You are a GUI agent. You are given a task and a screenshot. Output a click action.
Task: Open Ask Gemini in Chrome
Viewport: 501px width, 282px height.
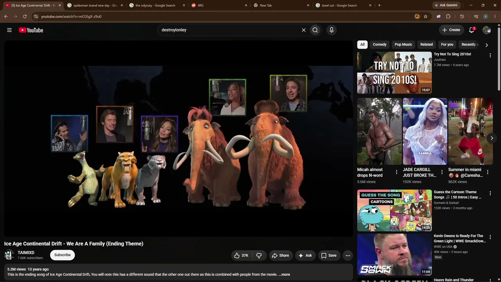pos(445,5)
